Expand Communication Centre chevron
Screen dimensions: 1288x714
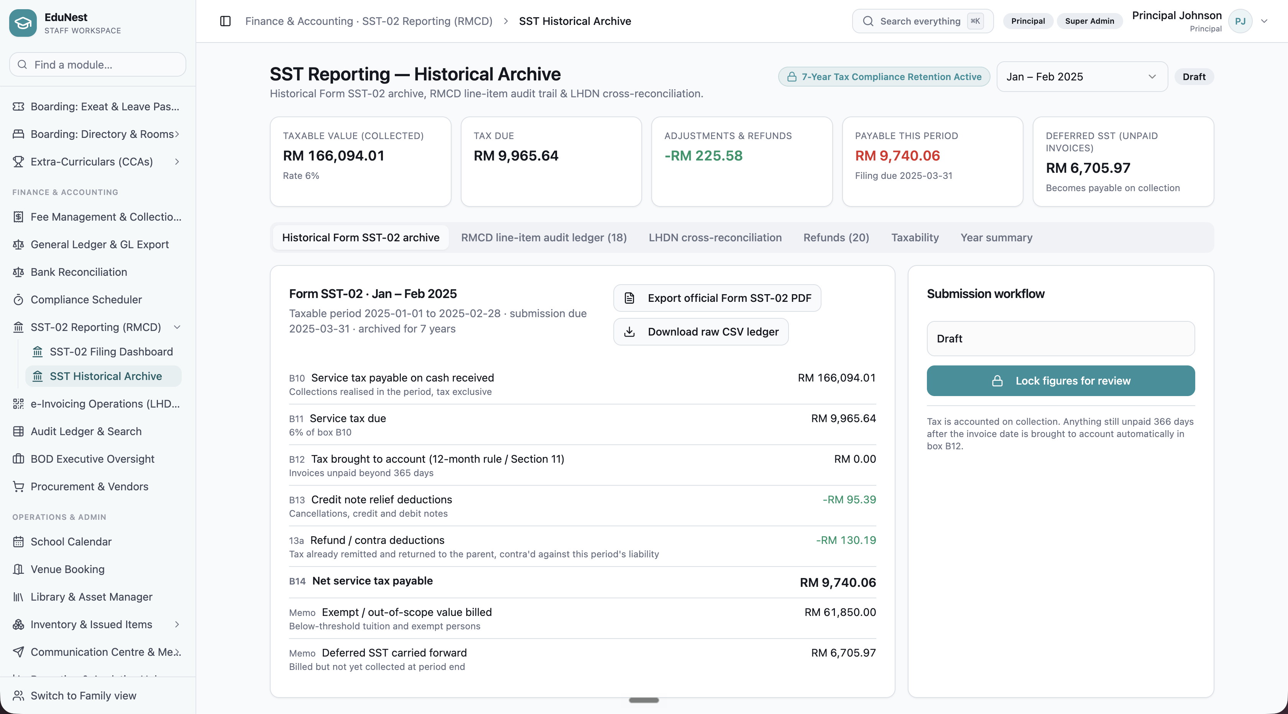pos(178,652)
